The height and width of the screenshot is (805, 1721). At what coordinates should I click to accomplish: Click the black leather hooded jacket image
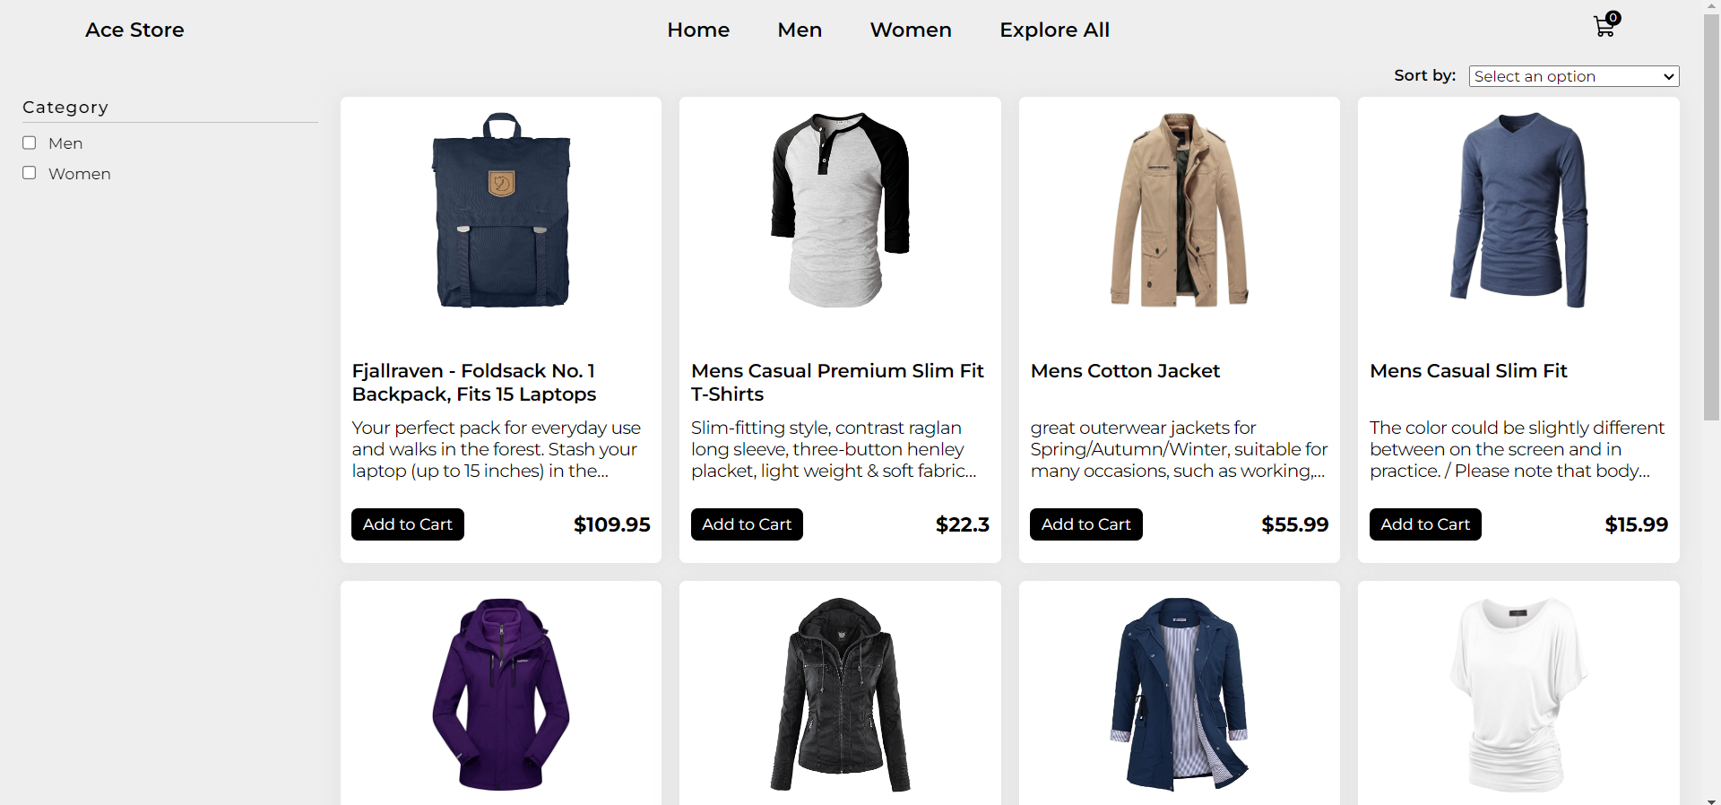click(840, 695)
